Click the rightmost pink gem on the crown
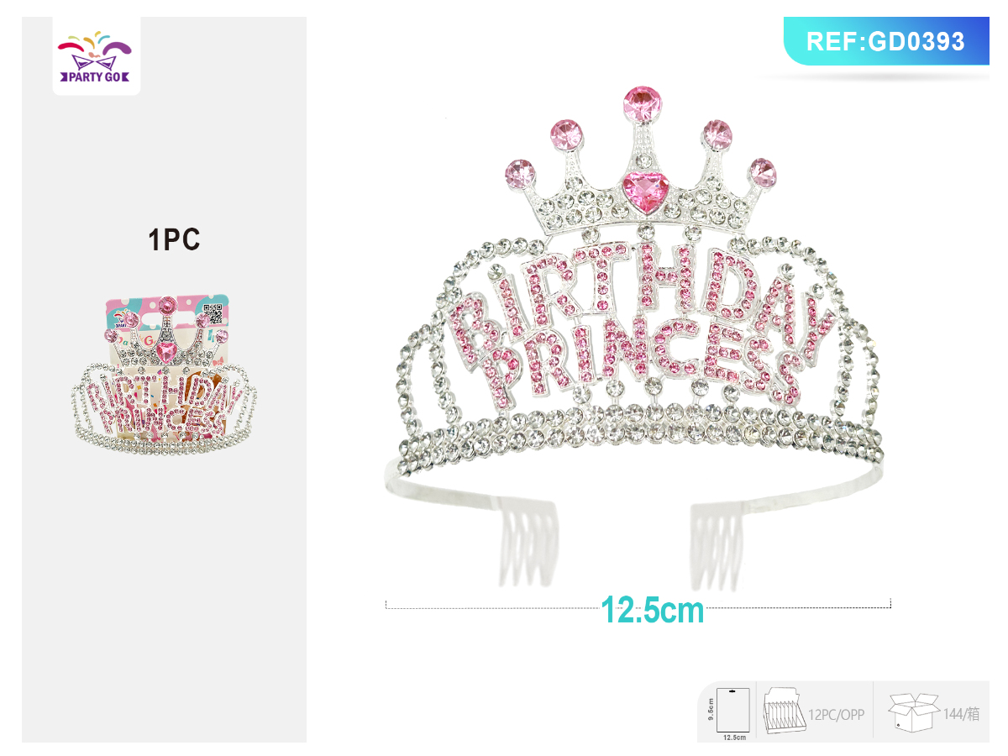Image resolution: width=1008 pixels, height=756 pixels. pyautogui.click(x=761, y=172)
